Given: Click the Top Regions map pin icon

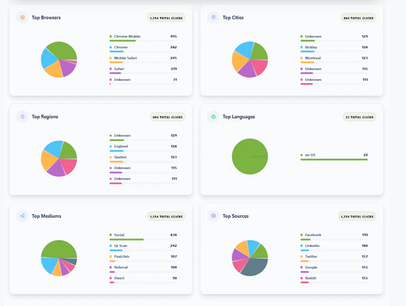Looking at the screenshot, I should coord(22,117).
